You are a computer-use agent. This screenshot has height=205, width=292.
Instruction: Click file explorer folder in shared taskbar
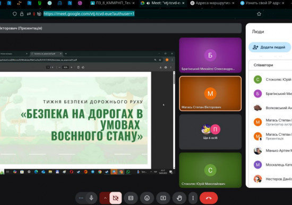50,172
